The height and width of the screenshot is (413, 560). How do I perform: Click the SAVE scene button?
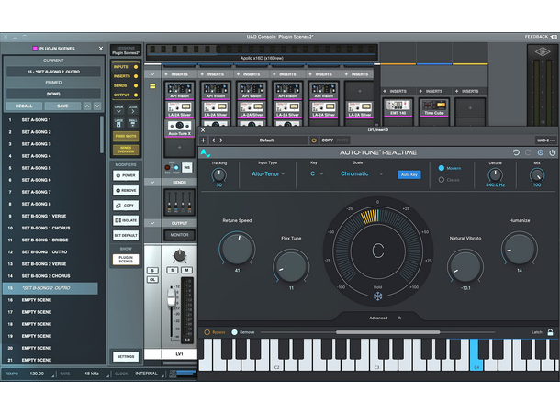tap(62, 106)
